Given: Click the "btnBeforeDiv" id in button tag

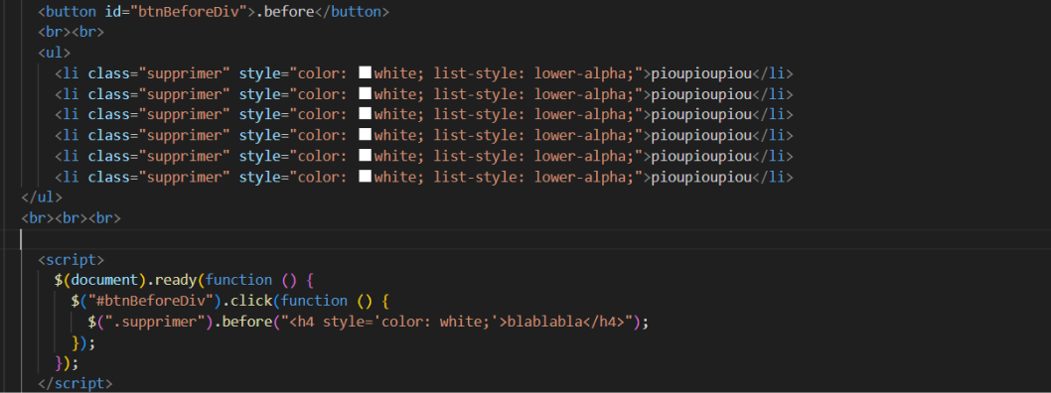Looking at the screenshot, I should [189, 11].
